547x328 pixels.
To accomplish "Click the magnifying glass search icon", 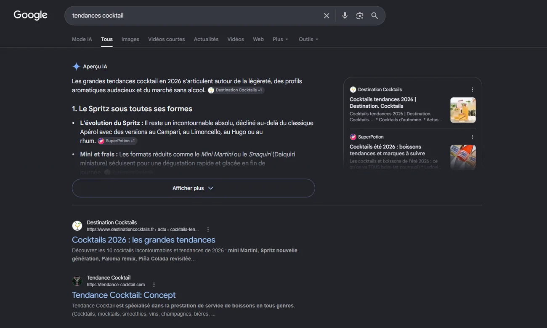I will [374, 16].
